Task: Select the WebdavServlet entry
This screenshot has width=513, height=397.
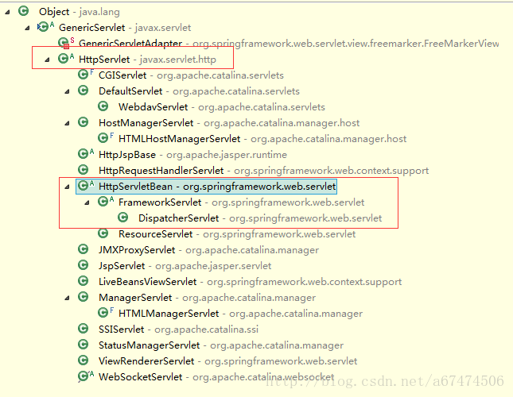Action: (222, 106)
